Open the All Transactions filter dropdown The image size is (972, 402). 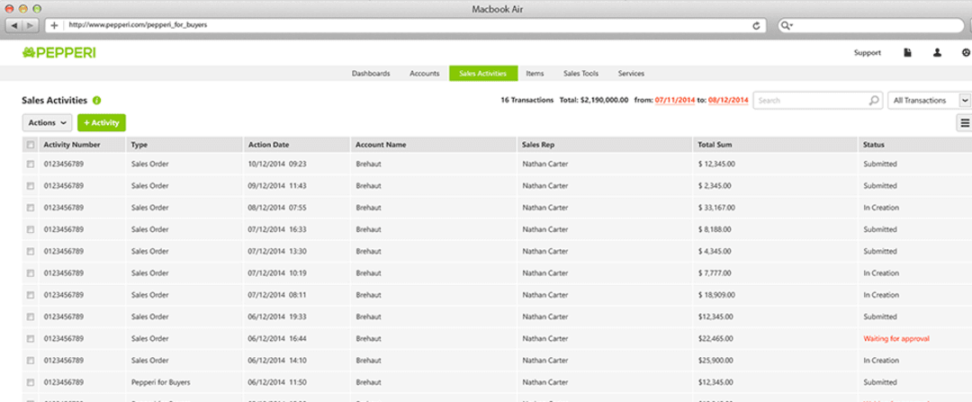click(x=930, y=101)
